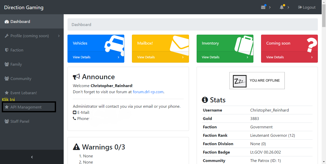Click Lieutenant Governor (12) rank value
Image resolution: width=326 pixels, height=164 pixels.
coord(273,135)
